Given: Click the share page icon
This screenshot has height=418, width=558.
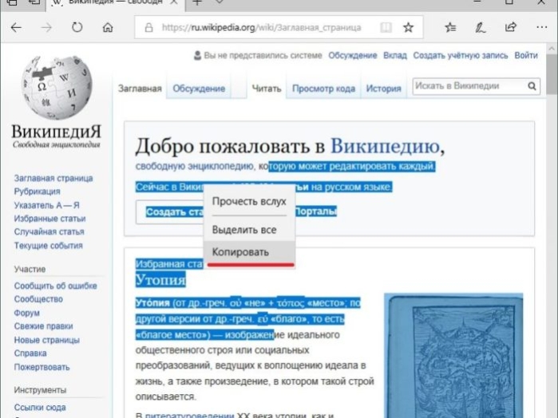Looking at the screenshot, I should coord(511,27).
